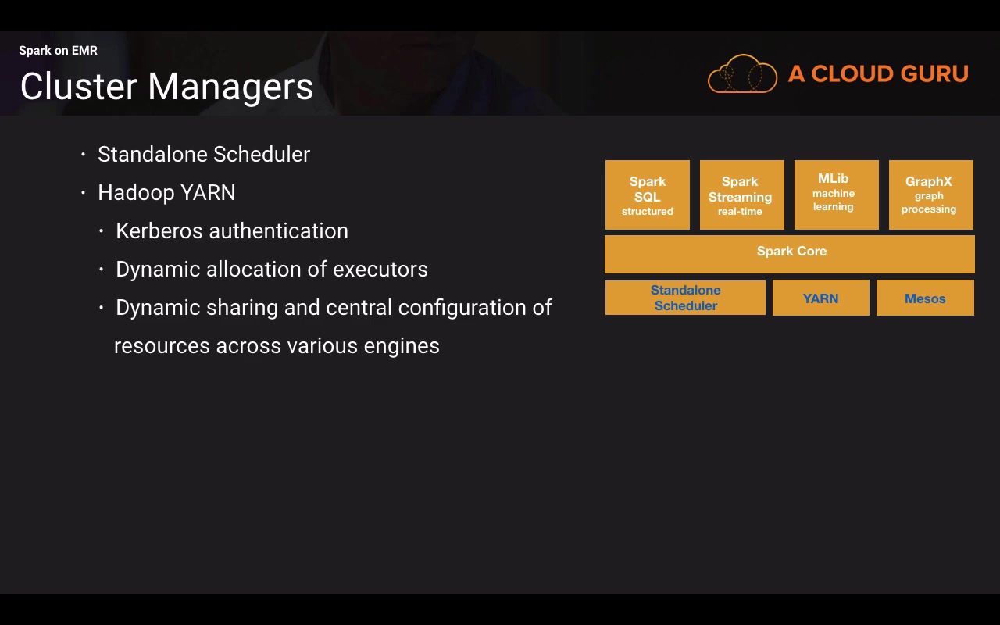Click resources across various engines line
The image size is (1000, 625).
click(x=277, y=346)
